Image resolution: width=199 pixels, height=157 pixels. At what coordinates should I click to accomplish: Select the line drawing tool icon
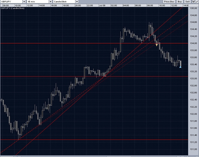click(x=197, y=2)
